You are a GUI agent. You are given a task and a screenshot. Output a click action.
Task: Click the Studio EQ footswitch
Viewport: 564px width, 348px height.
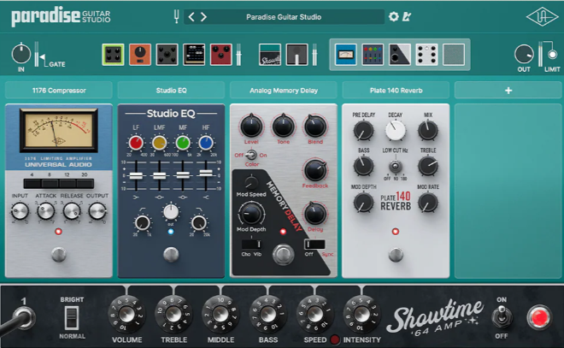pyautogui.click(x=171, y=255)
